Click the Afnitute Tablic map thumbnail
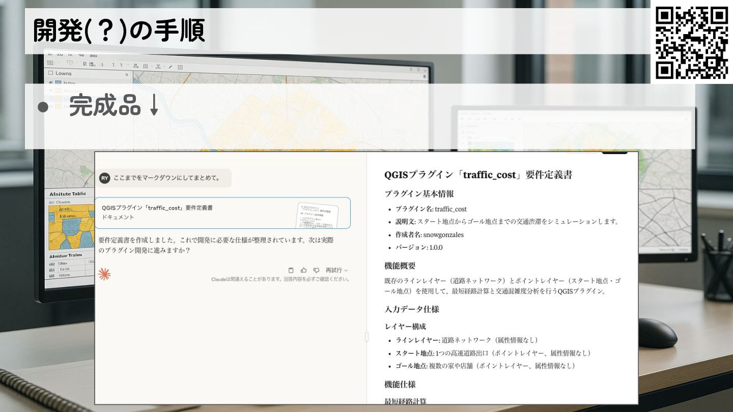 [x=65, y=224]
